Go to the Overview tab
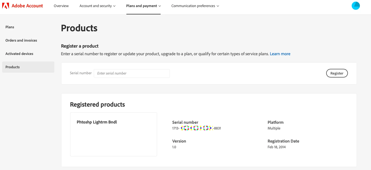This screenshot has width=371, height=170. [61, 6]
